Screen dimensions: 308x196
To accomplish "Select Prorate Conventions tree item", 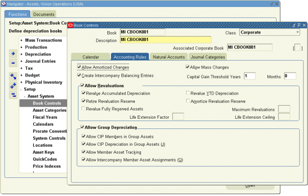I will pyautogui.click(x=49, y=131).
